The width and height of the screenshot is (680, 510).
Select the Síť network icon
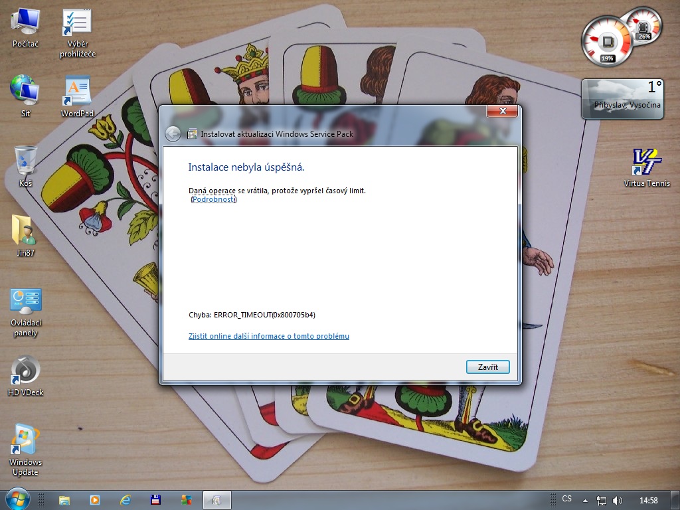(x=25, y=96)
